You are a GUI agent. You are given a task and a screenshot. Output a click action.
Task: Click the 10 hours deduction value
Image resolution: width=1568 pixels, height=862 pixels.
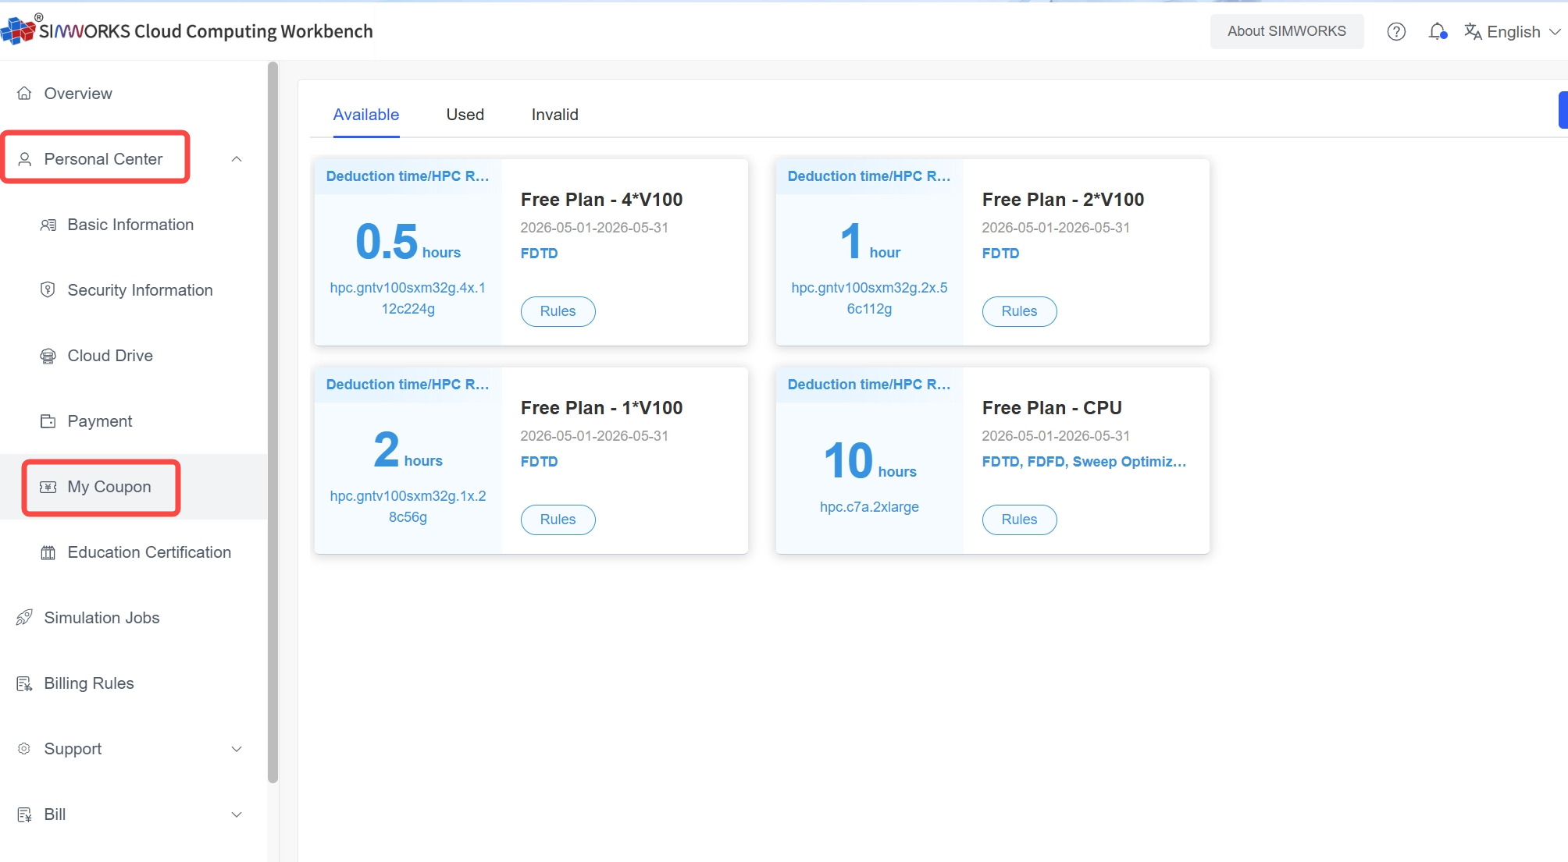click(x=870, y=460)
